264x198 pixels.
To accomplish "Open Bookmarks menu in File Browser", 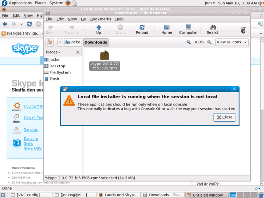I will (101, 19).
